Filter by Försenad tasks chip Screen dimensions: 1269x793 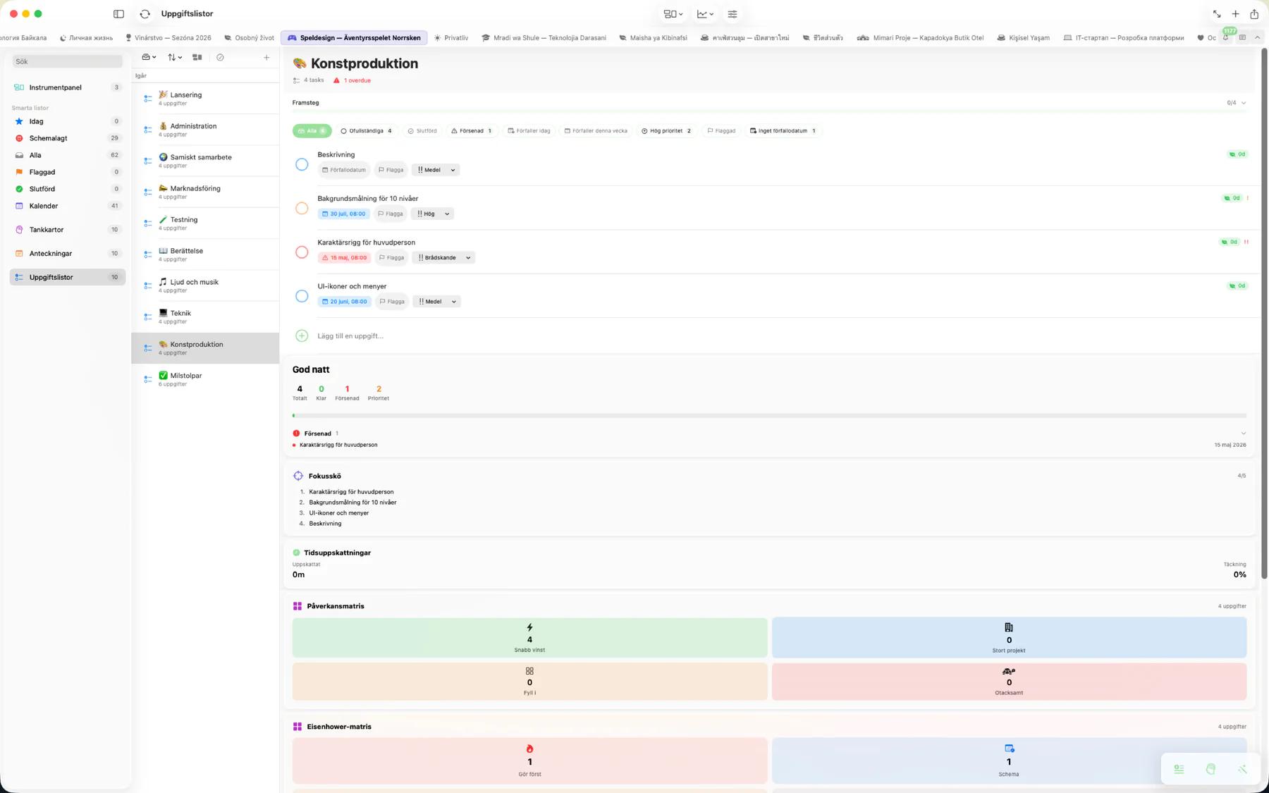pyautogui.click(x=471, y=131)
